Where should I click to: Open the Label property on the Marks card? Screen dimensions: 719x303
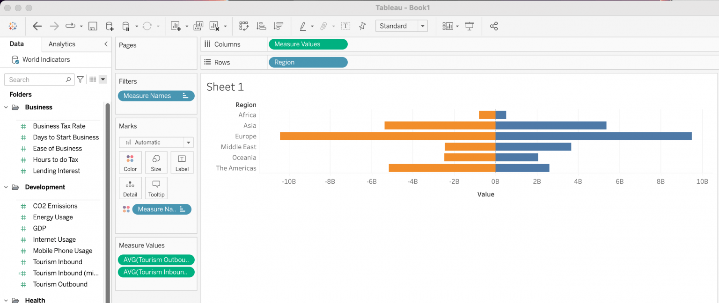182,162
